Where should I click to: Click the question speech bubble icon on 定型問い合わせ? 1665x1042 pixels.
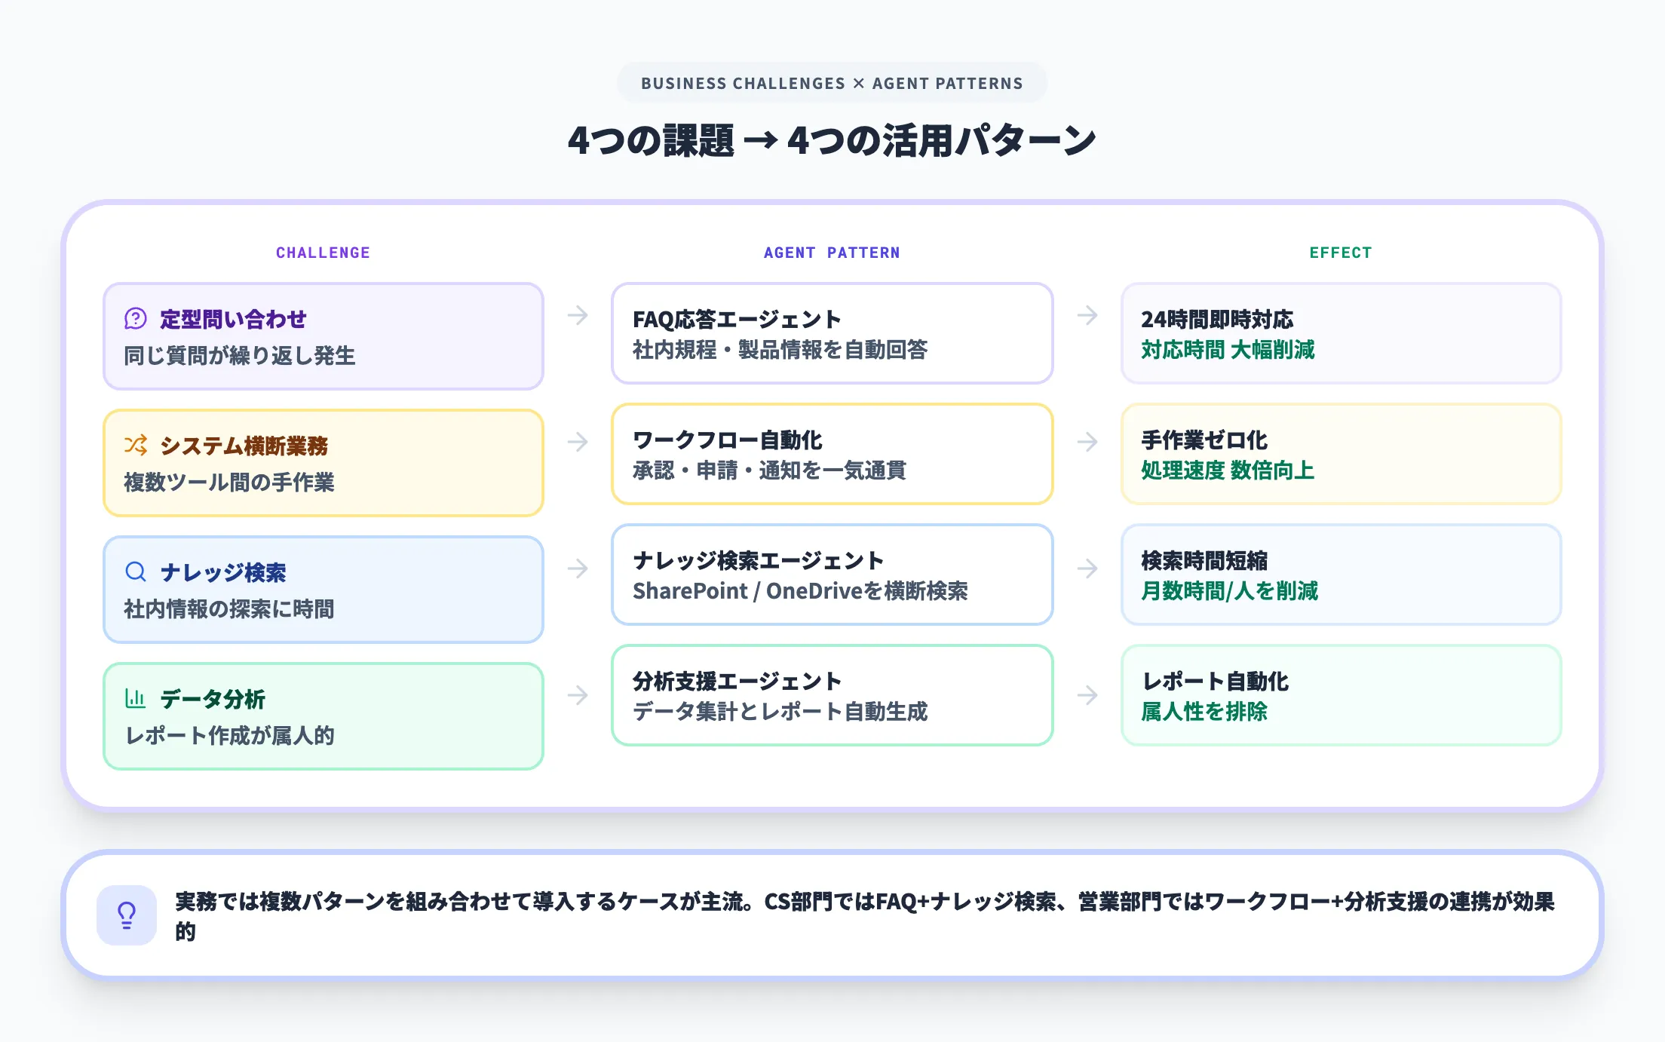click(134, 319)
